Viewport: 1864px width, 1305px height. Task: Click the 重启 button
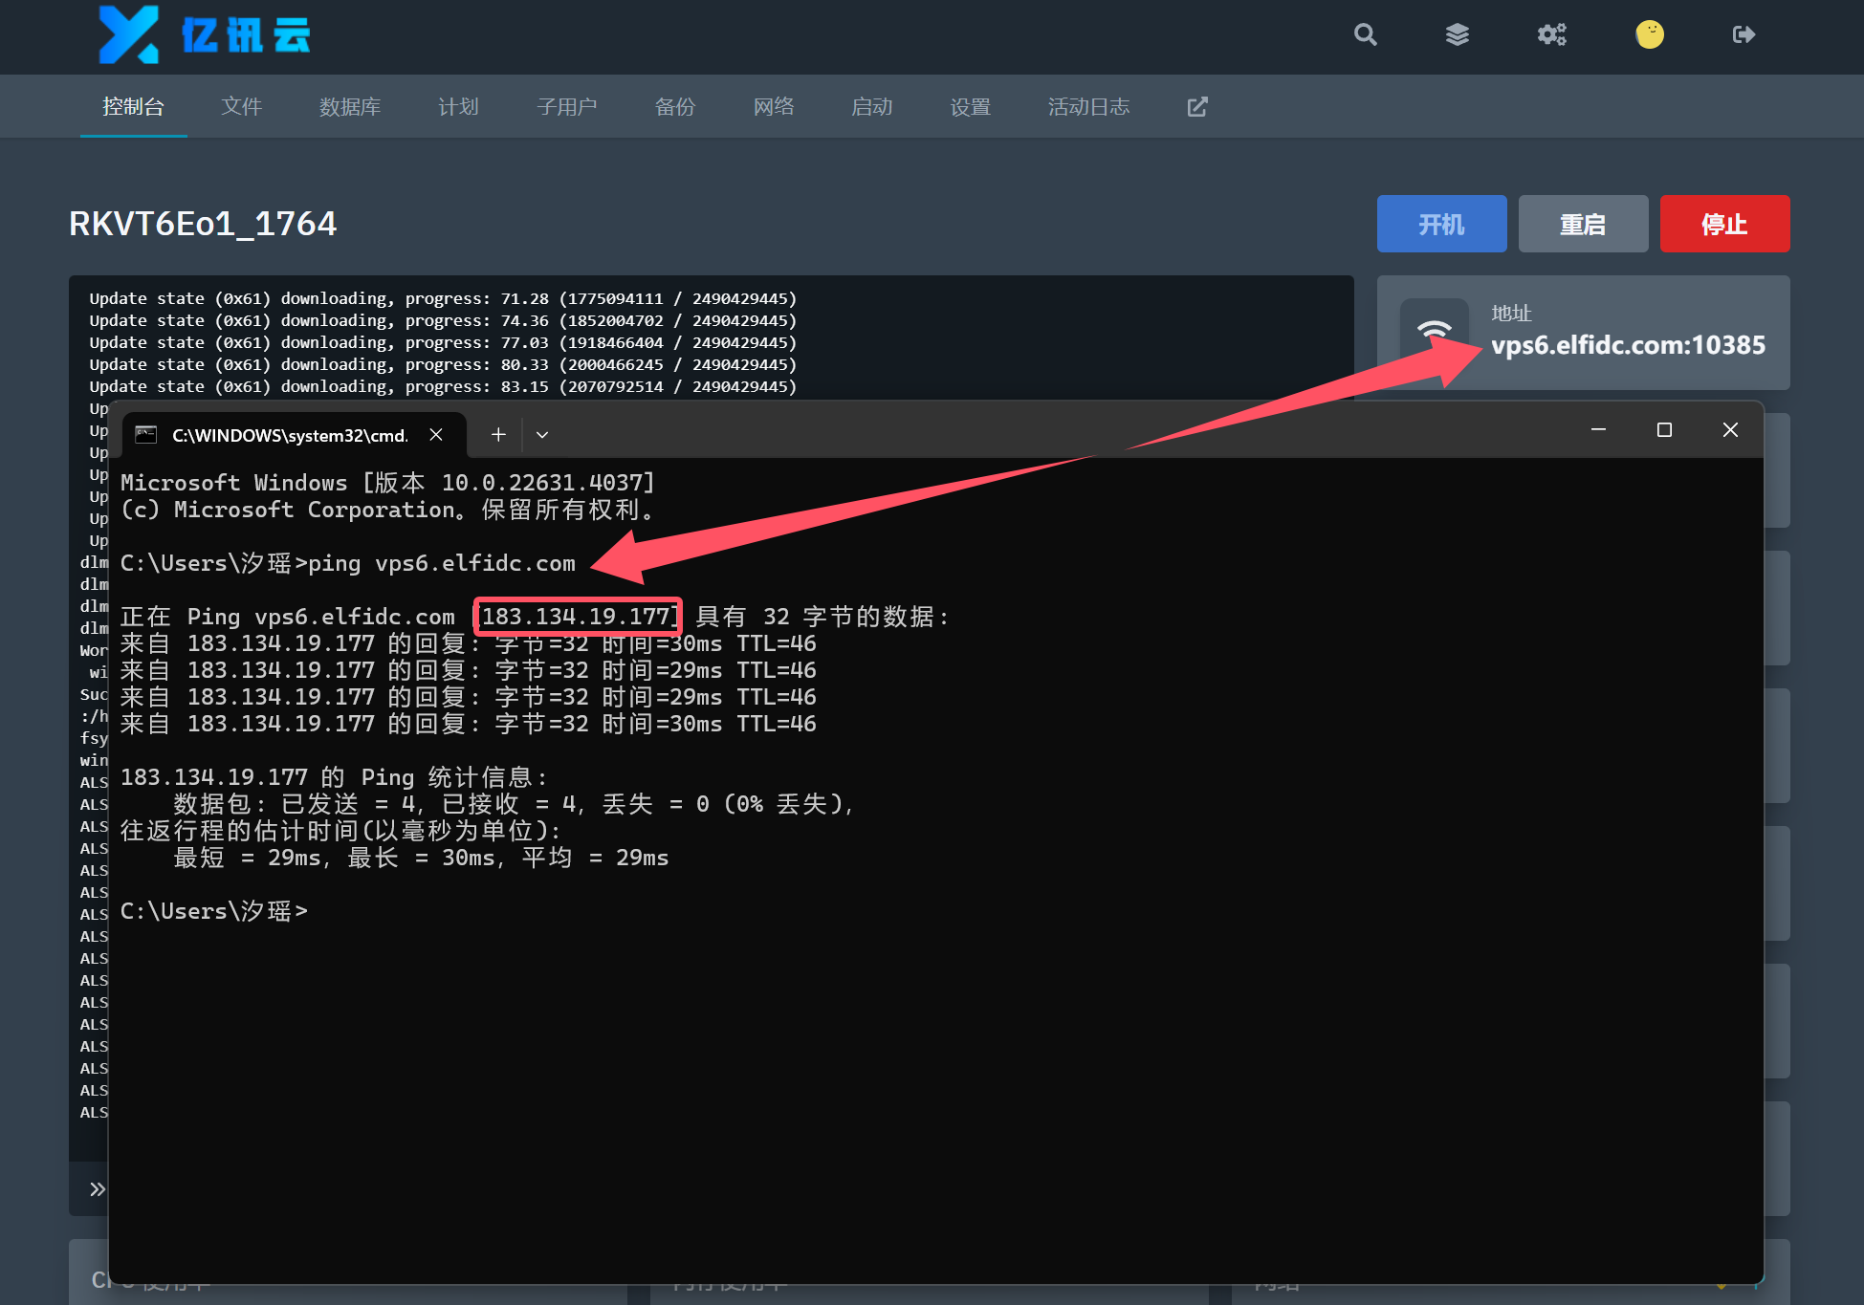(x=1583, y=224)
